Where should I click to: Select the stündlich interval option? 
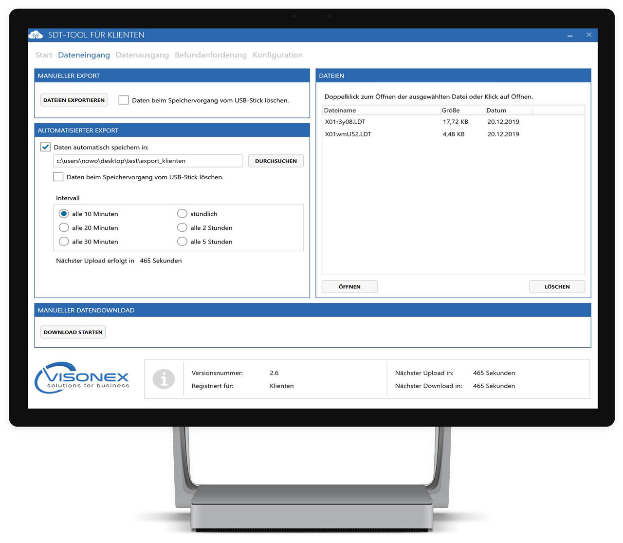[x=182, y=213]
